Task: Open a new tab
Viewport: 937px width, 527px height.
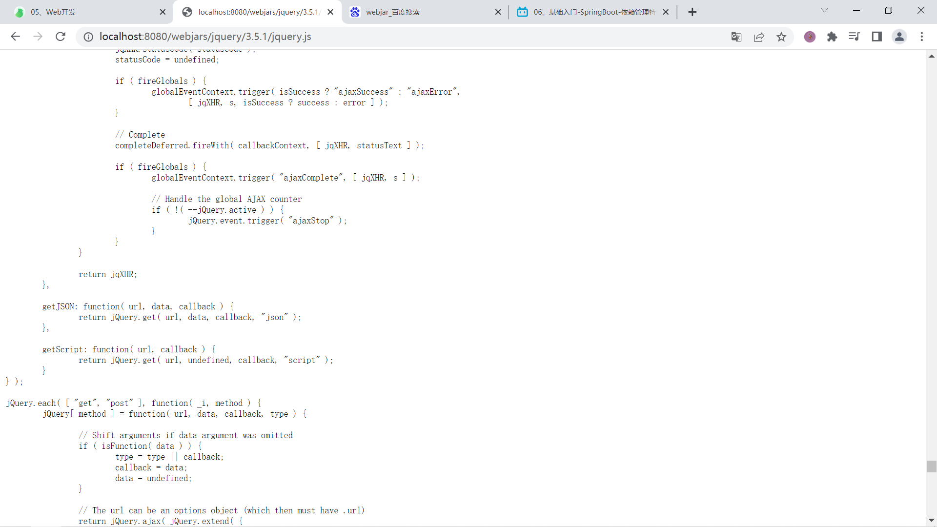Action: 692,12
